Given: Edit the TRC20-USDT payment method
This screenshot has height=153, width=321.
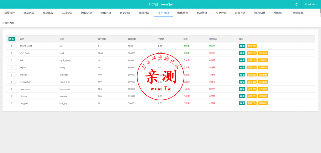Looking at the screenshot, I should click(242, 46).
